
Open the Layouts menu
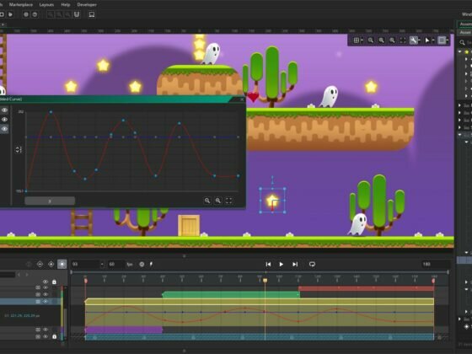[46, 4]
